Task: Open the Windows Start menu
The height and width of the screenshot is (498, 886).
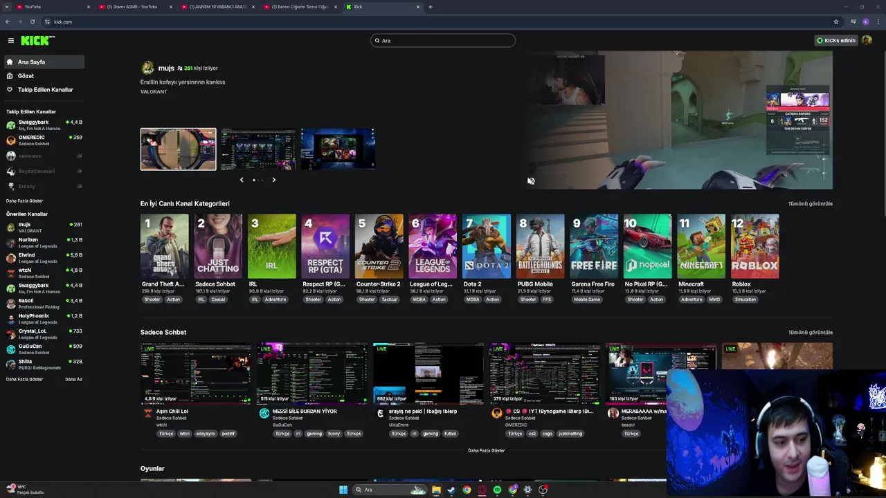Action: (343, 490)
